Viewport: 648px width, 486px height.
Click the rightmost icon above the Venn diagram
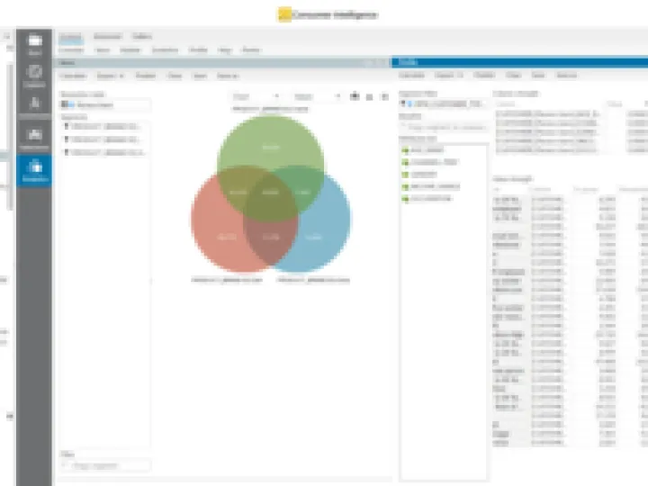[x=384, y=95]
